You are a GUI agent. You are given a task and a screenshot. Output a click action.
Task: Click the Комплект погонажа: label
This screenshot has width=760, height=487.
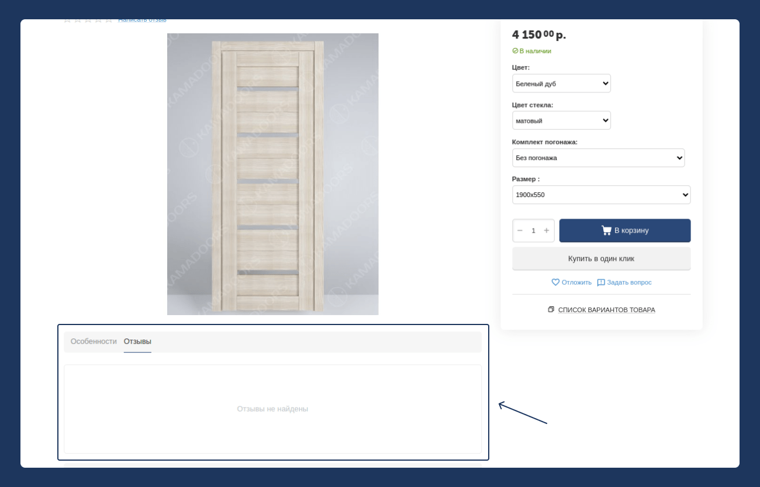pos(545,142)
